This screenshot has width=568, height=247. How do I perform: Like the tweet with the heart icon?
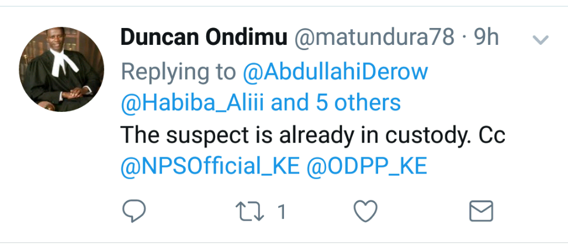[x=366, y=211]
